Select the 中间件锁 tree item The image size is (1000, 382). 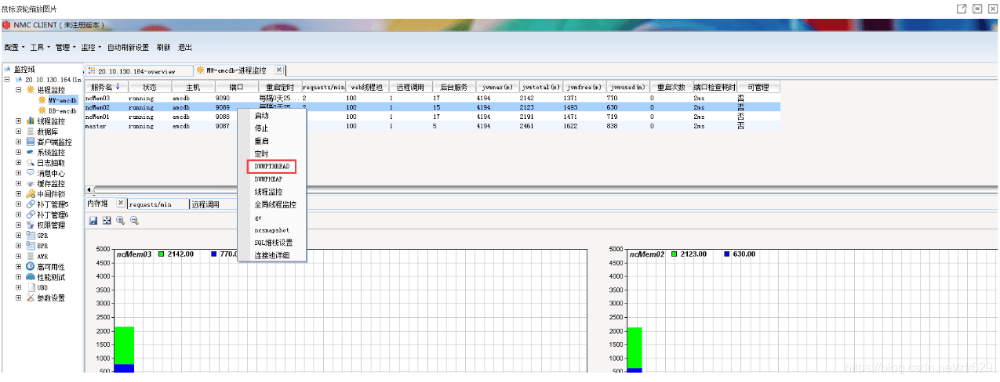(51, 193)
